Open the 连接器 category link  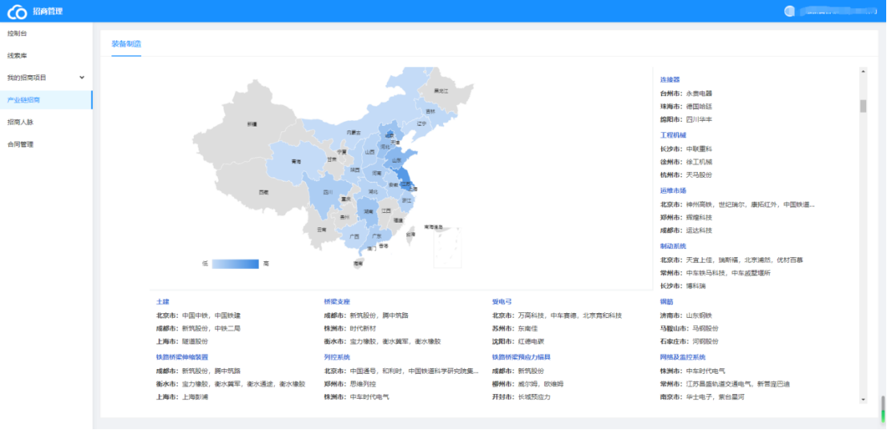pyautogui.click(x=670, y=79)
